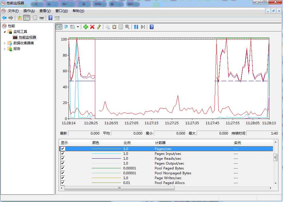Click the 持续时间 value field

click(x=262, y=133)
